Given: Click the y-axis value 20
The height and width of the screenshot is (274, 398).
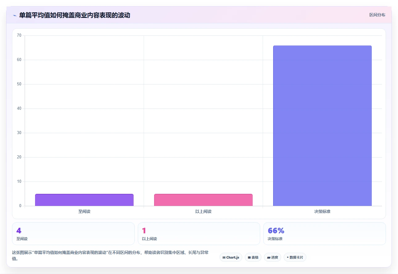Looking at the screenshot, I should [x=19, y=157].
